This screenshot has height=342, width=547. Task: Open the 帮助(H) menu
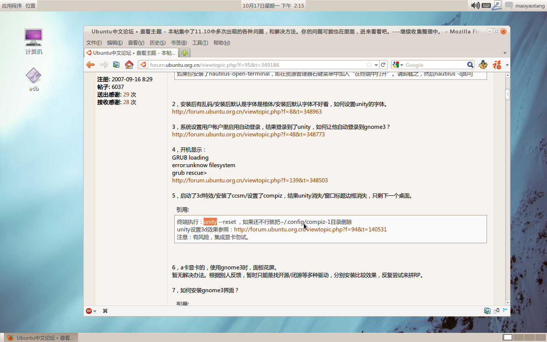tap(221, 43)
